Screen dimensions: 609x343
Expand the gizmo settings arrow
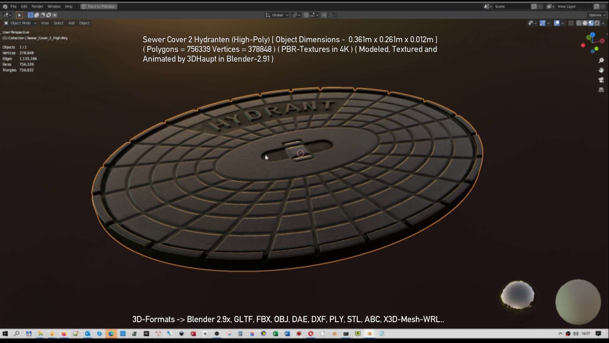(548, 23)
